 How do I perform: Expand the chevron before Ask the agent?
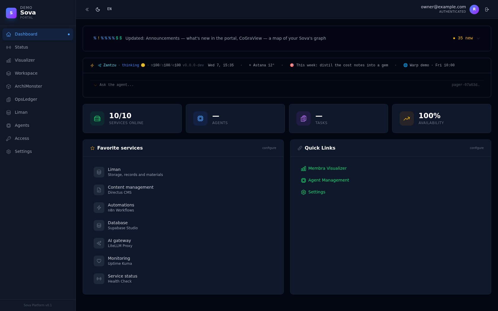(x=95, y=85)
